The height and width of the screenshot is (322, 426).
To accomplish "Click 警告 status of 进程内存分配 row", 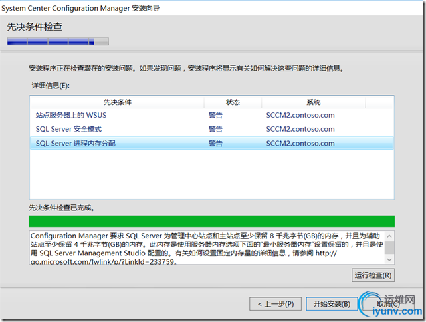I will click(x=215, y=143).
